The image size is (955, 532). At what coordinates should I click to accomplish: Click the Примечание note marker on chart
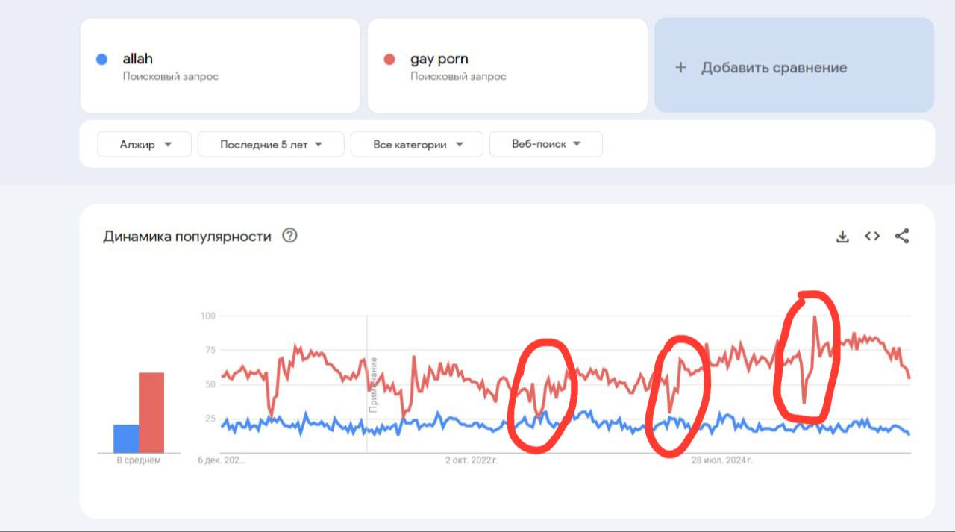click(373, 385)
